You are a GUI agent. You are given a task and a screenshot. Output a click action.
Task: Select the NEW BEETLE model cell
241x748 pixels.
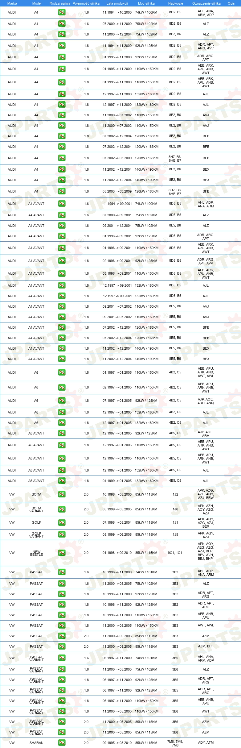[36, 553]
